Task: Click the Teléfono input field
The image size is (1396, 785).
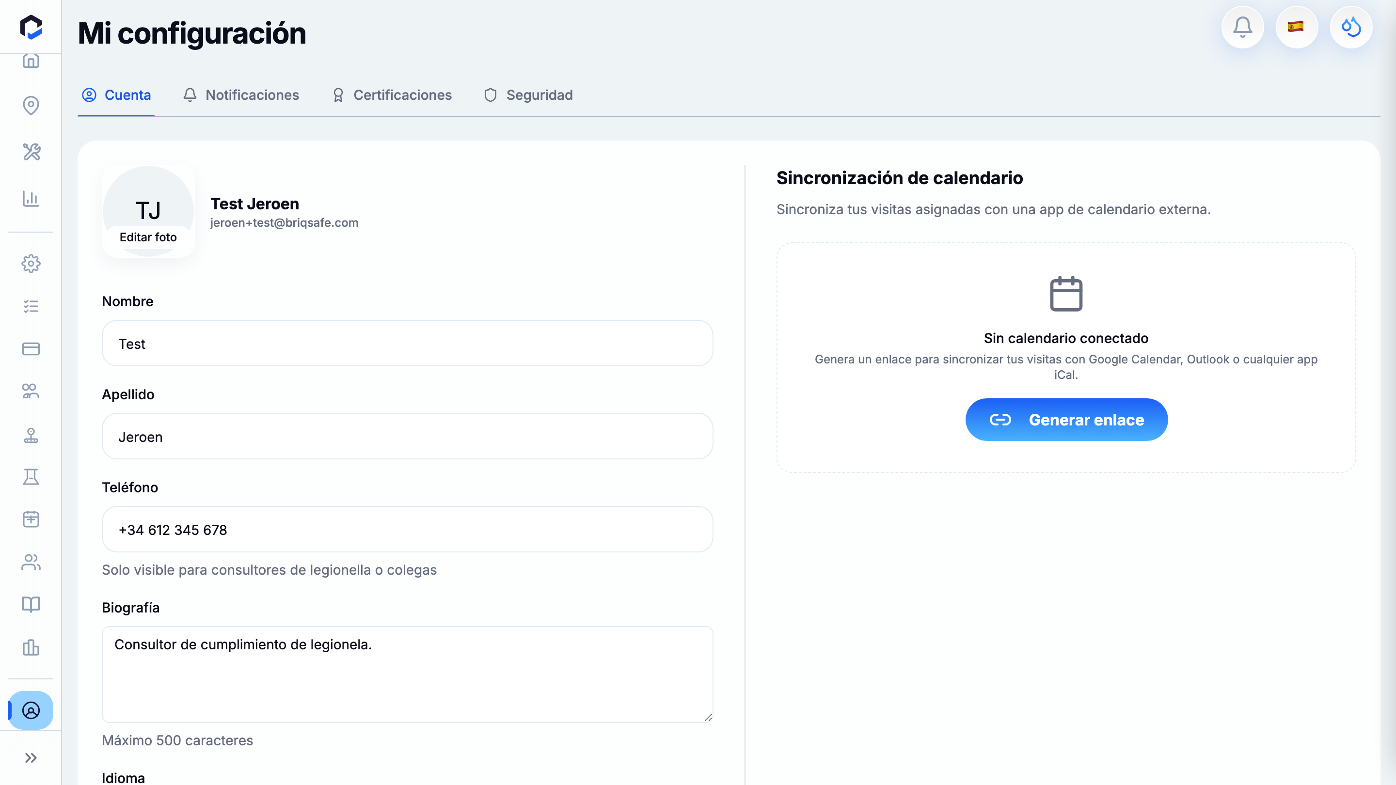Action: tap(407, 529)
